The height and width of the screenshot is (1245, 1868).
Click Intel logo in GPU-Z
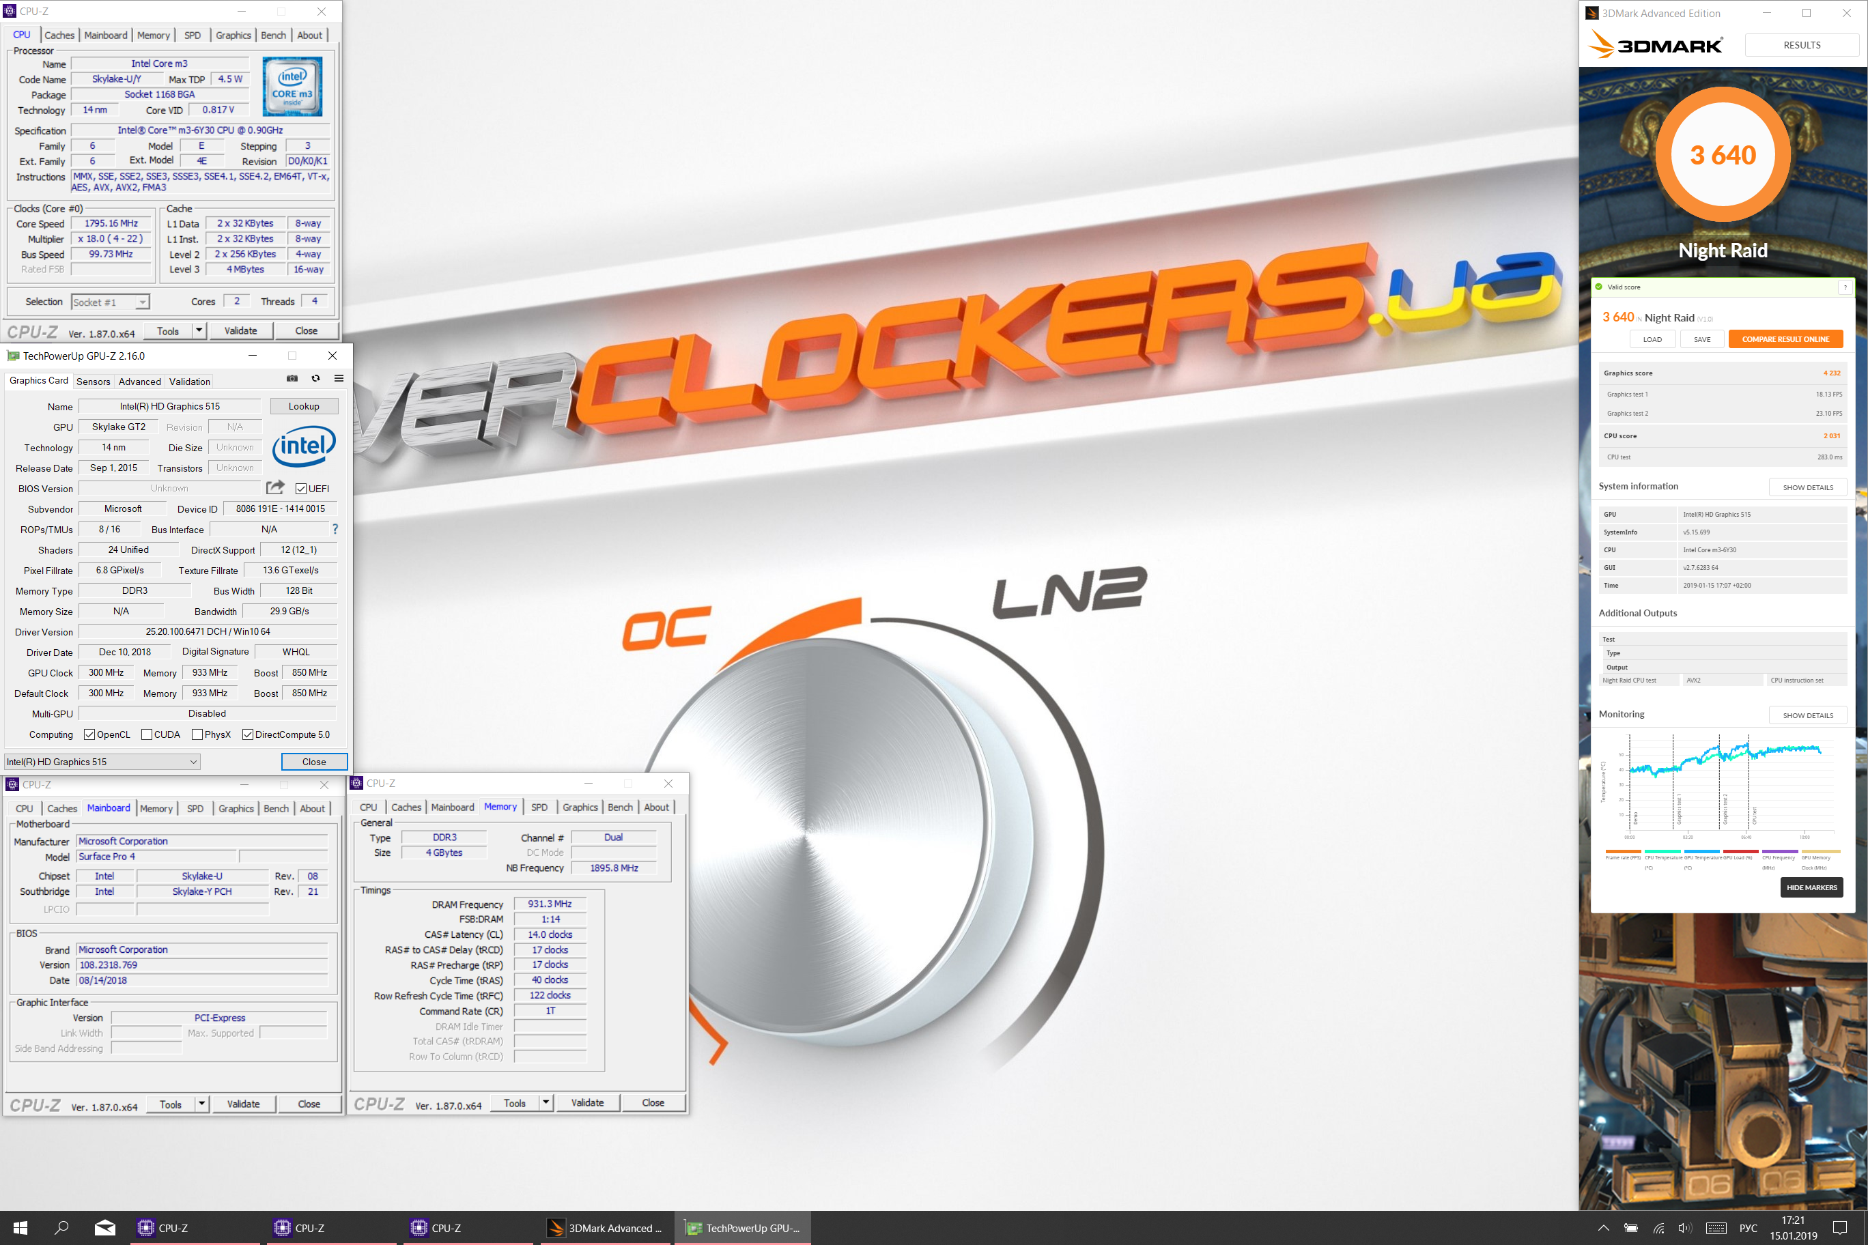click(303, 446)
